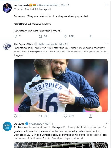Open OptaJoe tweet's Mar 11 timestamp
Viewport: 111px width, 148px height.
49,123
